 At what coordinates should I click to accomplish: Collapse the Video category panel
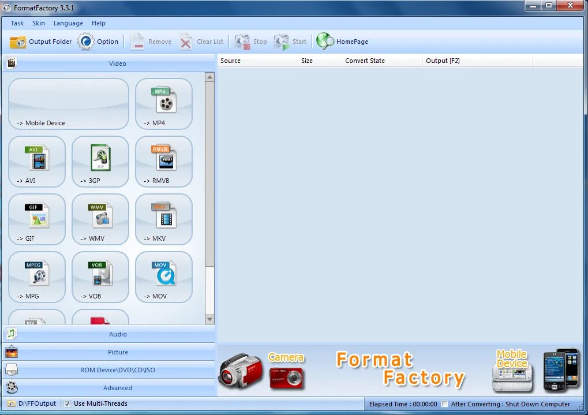[x=108, y=63]
